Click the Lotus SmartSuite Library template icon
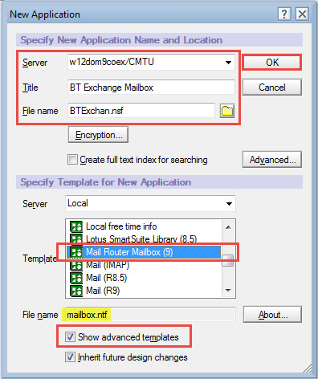 point(76,238)
